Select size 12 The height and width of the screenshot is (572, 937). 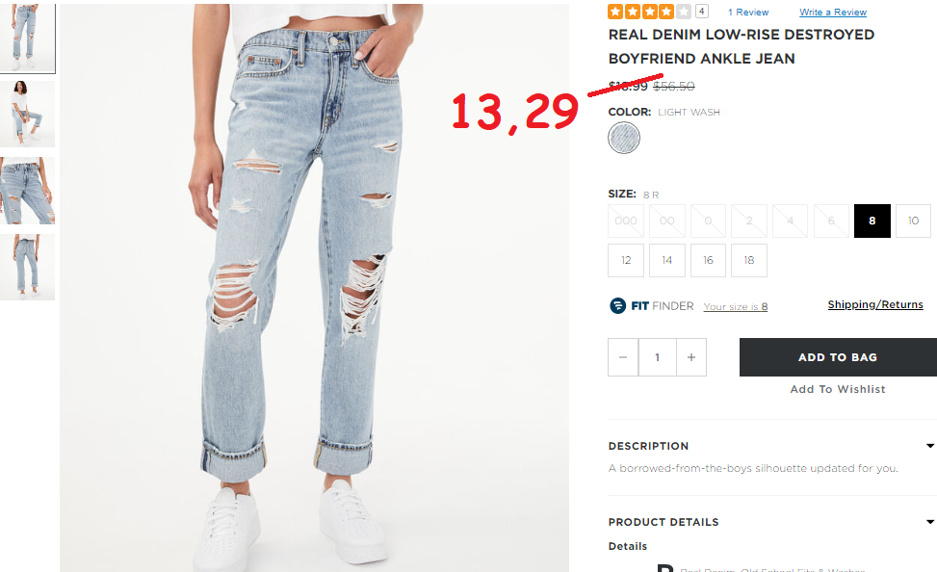coord(626,260)
